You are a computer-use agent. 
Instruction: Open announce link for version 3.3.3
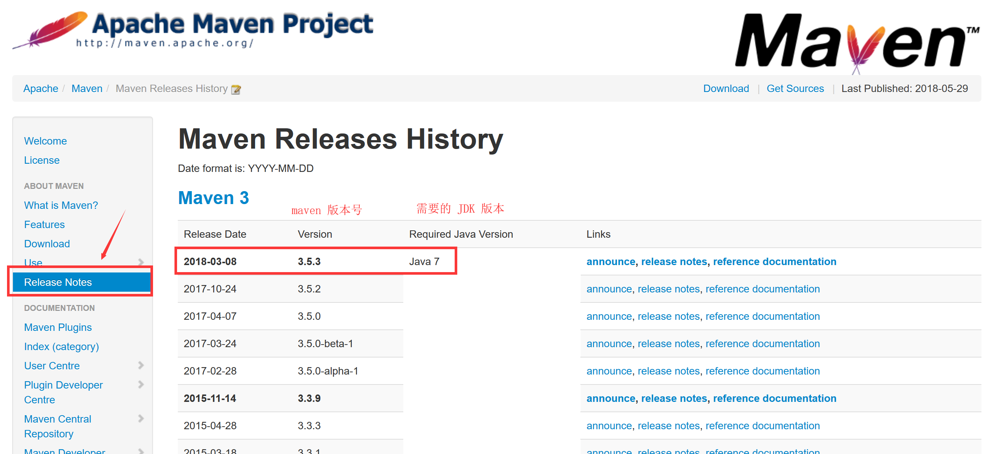coord(609,426)
